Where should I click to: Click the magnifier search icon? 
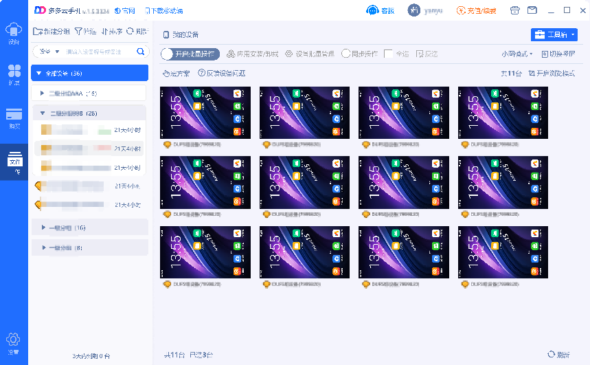pyautogui.click(x=140, y=52)
